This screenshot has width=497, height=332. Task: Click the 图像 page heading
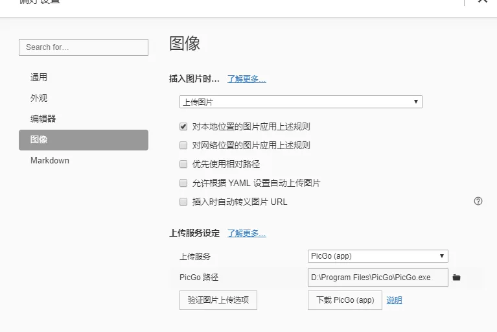185,43
